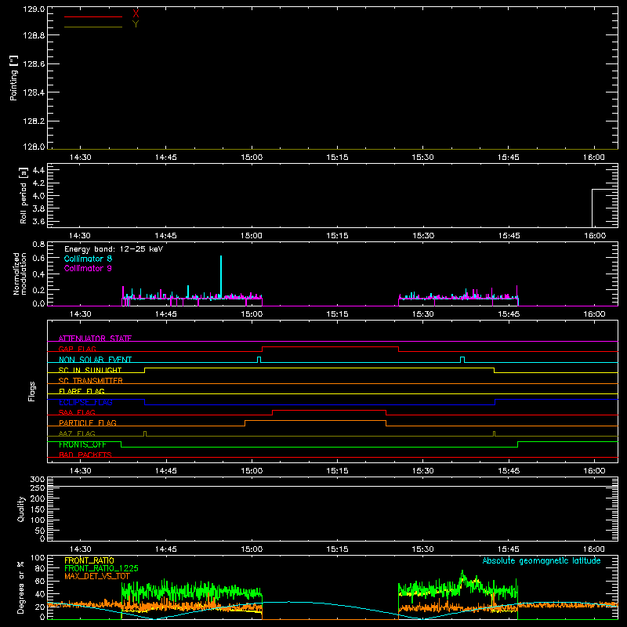The width and height of the screenshot is (627, 627).
Task: Click the FRONT_RATIO_1225 legend label
Action: (101, 568)
